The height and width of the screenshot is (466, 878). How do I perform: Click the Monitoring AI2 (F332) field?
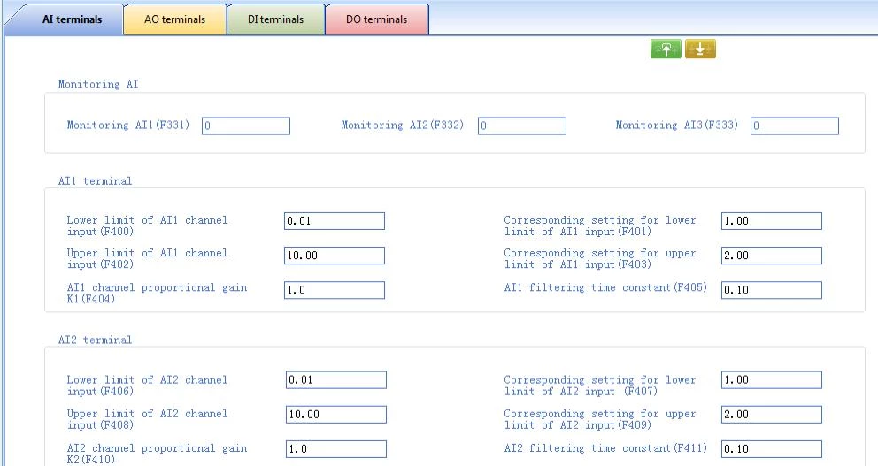pyautogui.click(x=522, y=126)
